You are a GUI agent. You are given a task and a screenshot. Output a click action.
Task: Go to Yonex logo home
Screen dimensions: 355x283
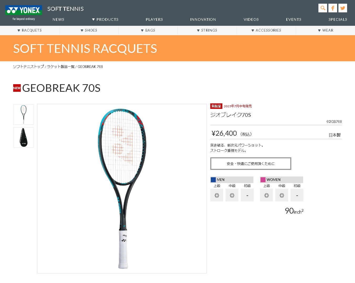(x=24, y=13)
